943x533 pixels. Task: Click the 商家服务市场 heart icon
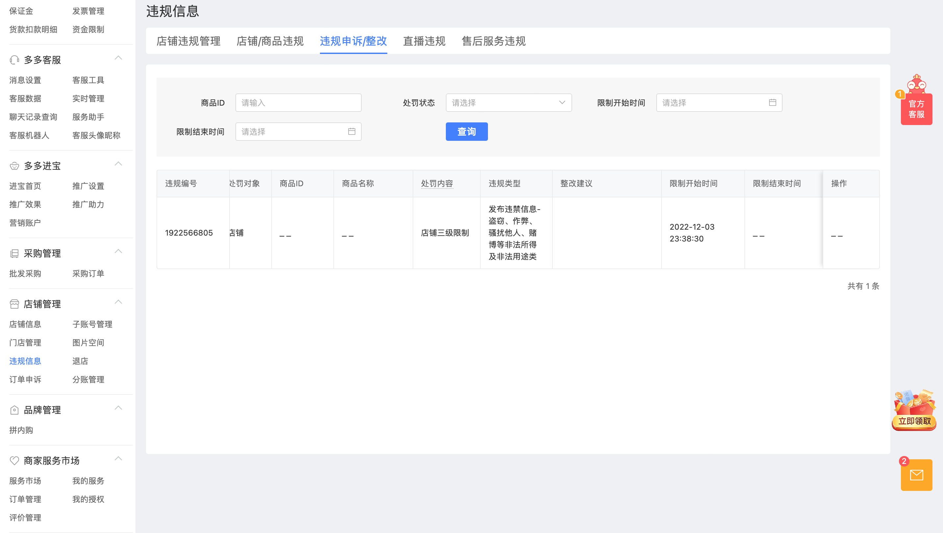(14, 461)
